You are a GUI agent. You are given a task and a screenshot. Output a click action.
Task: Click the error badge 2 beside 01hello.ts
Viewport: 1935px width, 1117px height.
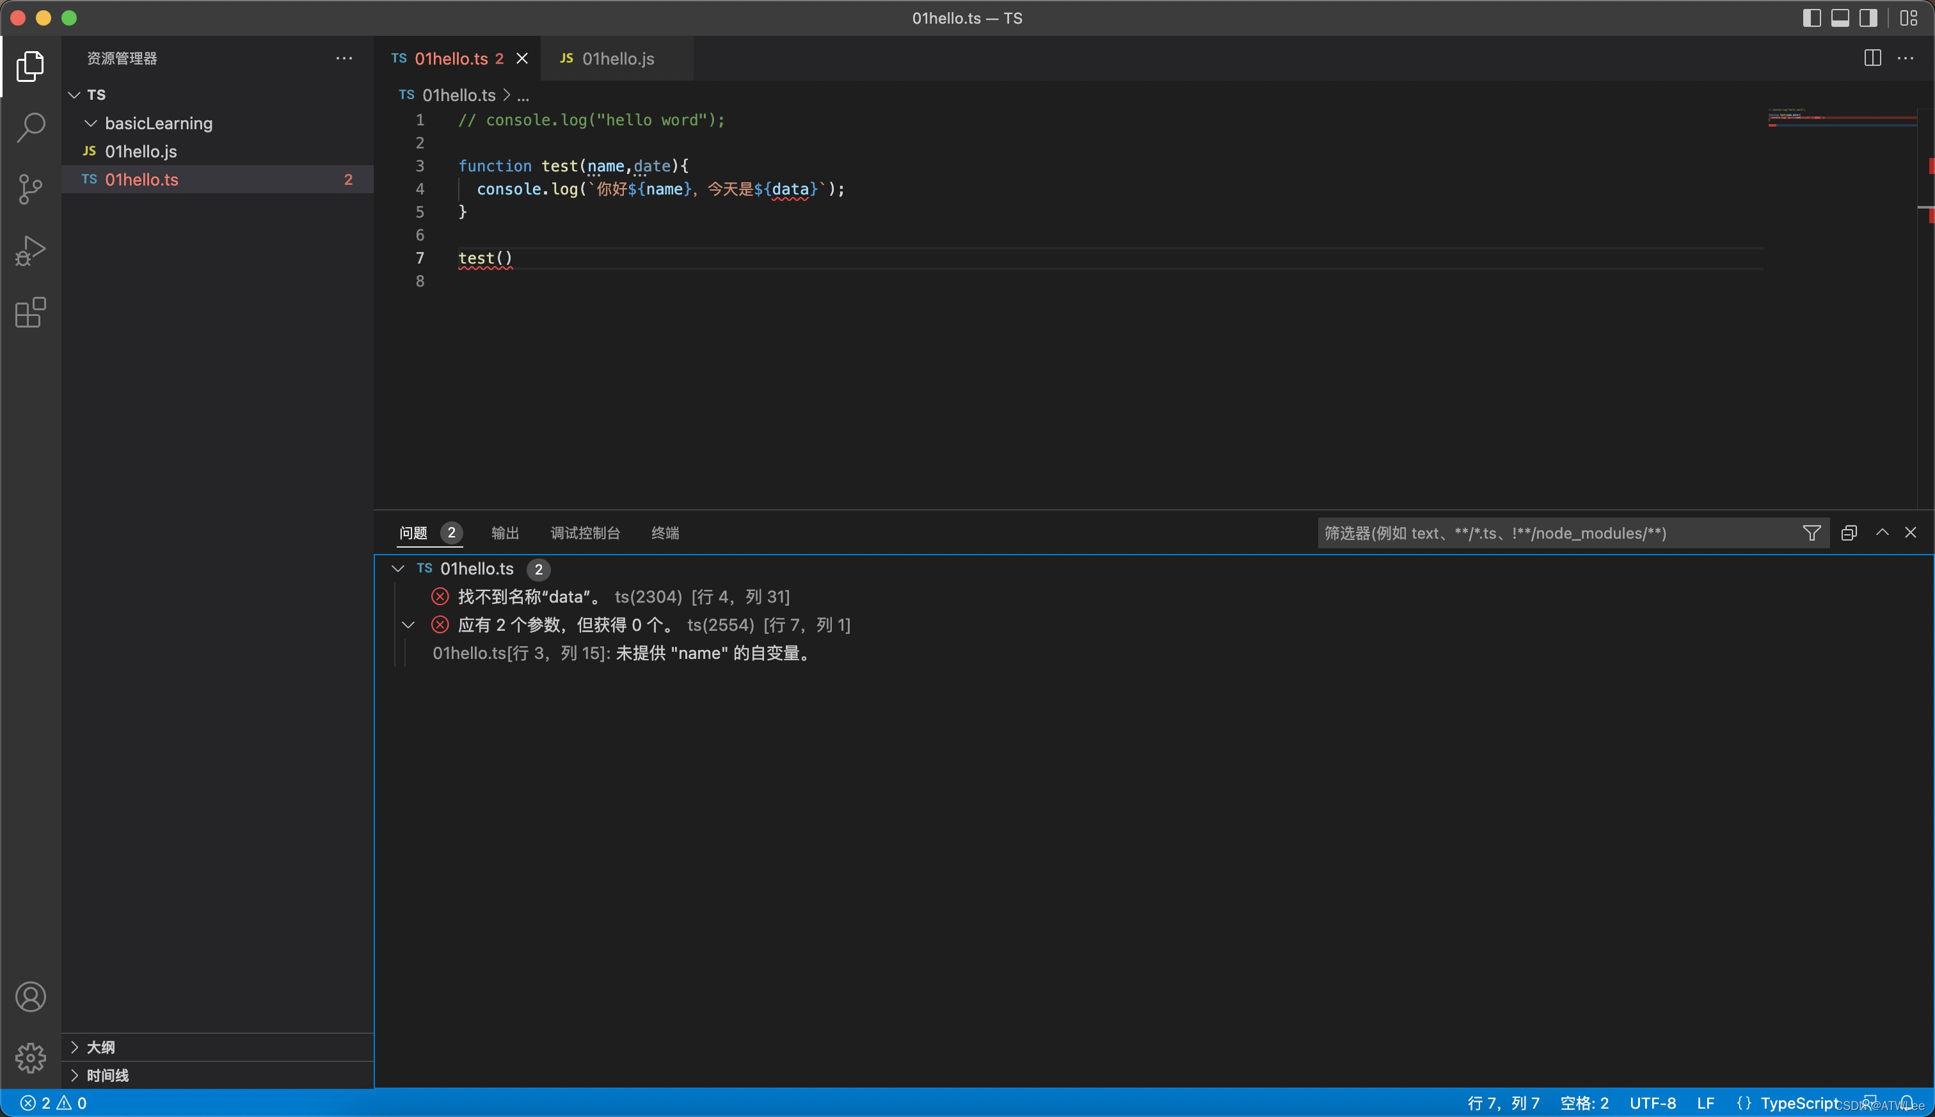click(348, 180)
